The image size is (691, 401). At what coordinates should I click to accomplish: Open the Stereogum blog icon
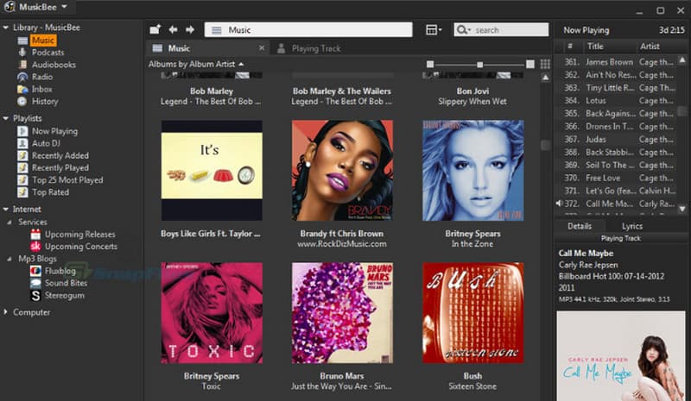tap(35, 295)
